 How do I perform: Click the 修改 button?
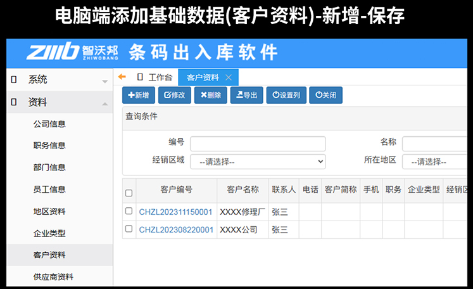coord(174,95)
